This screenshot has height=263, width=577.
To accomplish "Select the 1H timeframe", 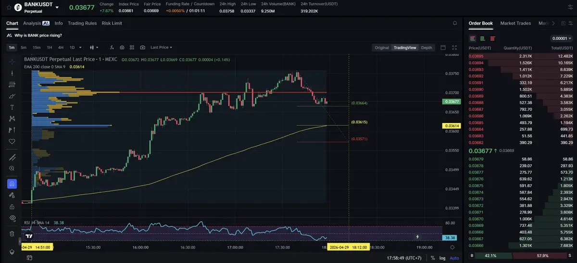I will (50, 48).
